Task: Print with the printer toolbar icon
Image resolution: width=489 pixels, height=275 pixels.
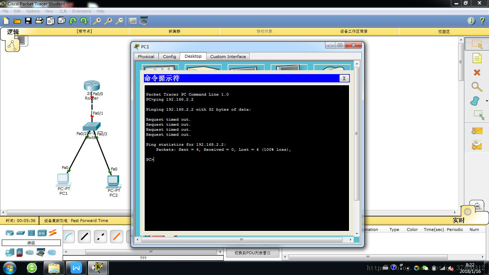Action: [39, 21]
